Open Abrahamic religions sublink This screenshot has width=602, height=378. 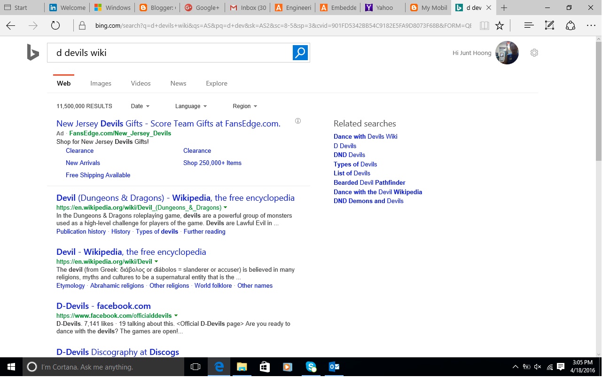117,285
